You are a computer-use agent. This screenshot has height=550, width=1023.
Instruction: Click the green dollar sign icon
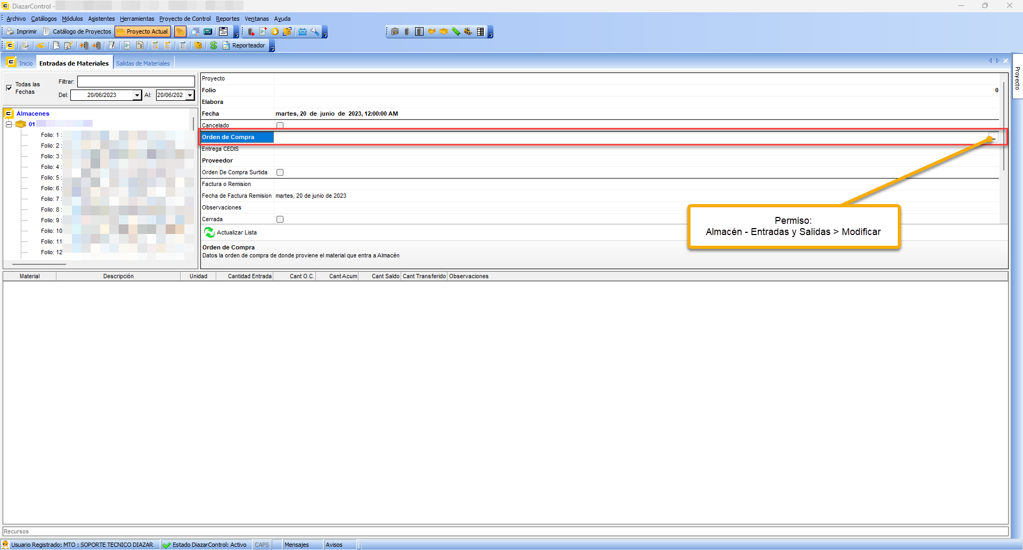214,45
